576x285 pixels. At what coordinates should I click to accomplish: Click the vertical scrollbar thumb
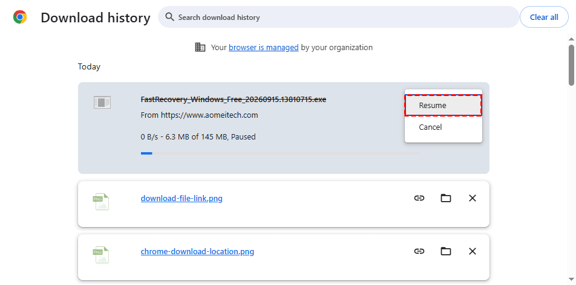(571, 65)
